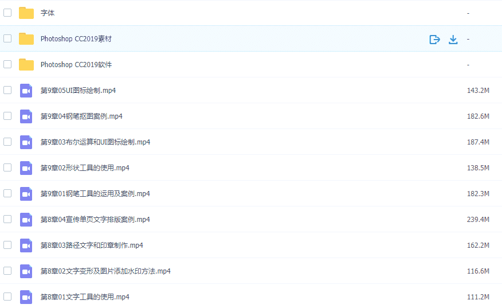Tick the checkbox beside Photoshop CC2019素材
The height and width of the screenshot is (308, 502).
click(x=7, y=38)
